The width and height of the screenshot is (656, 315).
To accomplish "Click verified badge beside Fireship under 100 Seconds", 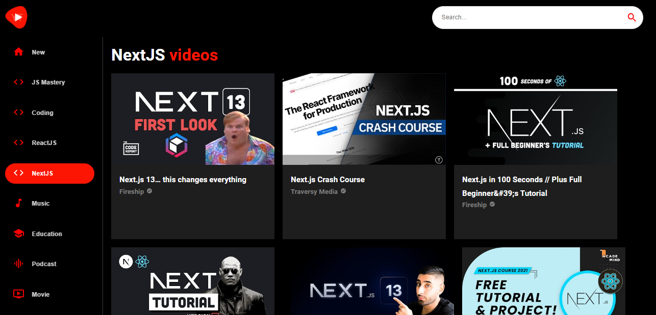I will coord(492,205).
